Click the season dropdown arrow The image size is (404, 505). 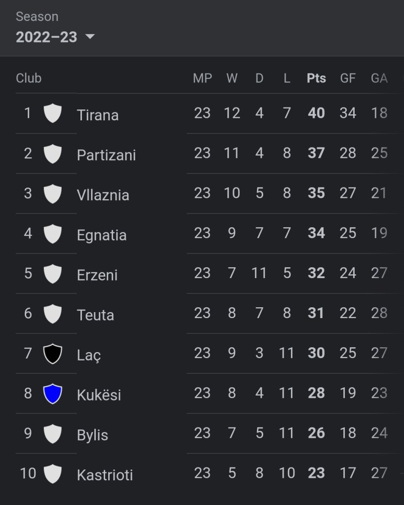point(89,37)
